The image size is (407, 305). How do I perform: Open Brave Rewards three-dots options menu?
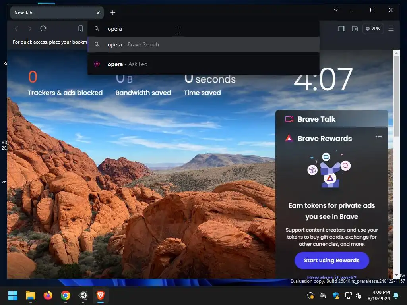click(x=379, y=137)
